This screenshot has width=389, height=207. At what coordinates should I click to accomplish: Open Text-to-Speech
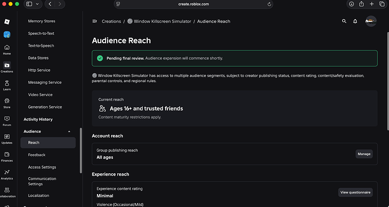click(x=41, y=46)
